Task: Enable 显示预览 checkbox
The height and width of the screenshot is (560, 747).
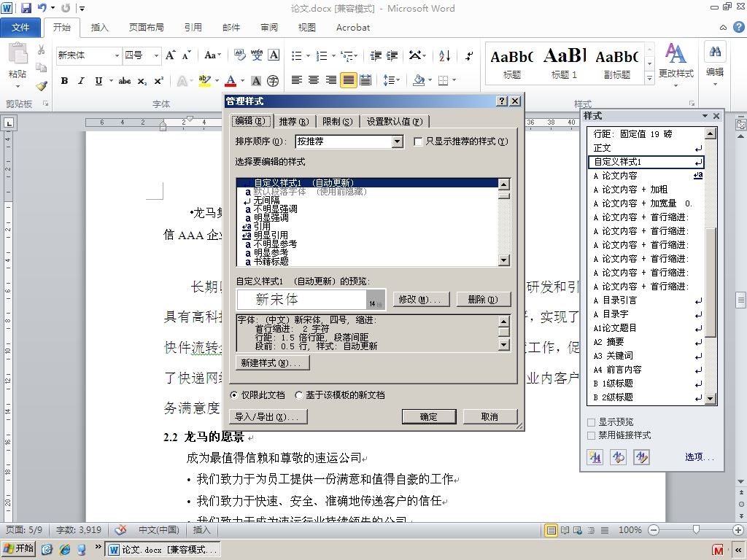Action: [x=591, y=422]
